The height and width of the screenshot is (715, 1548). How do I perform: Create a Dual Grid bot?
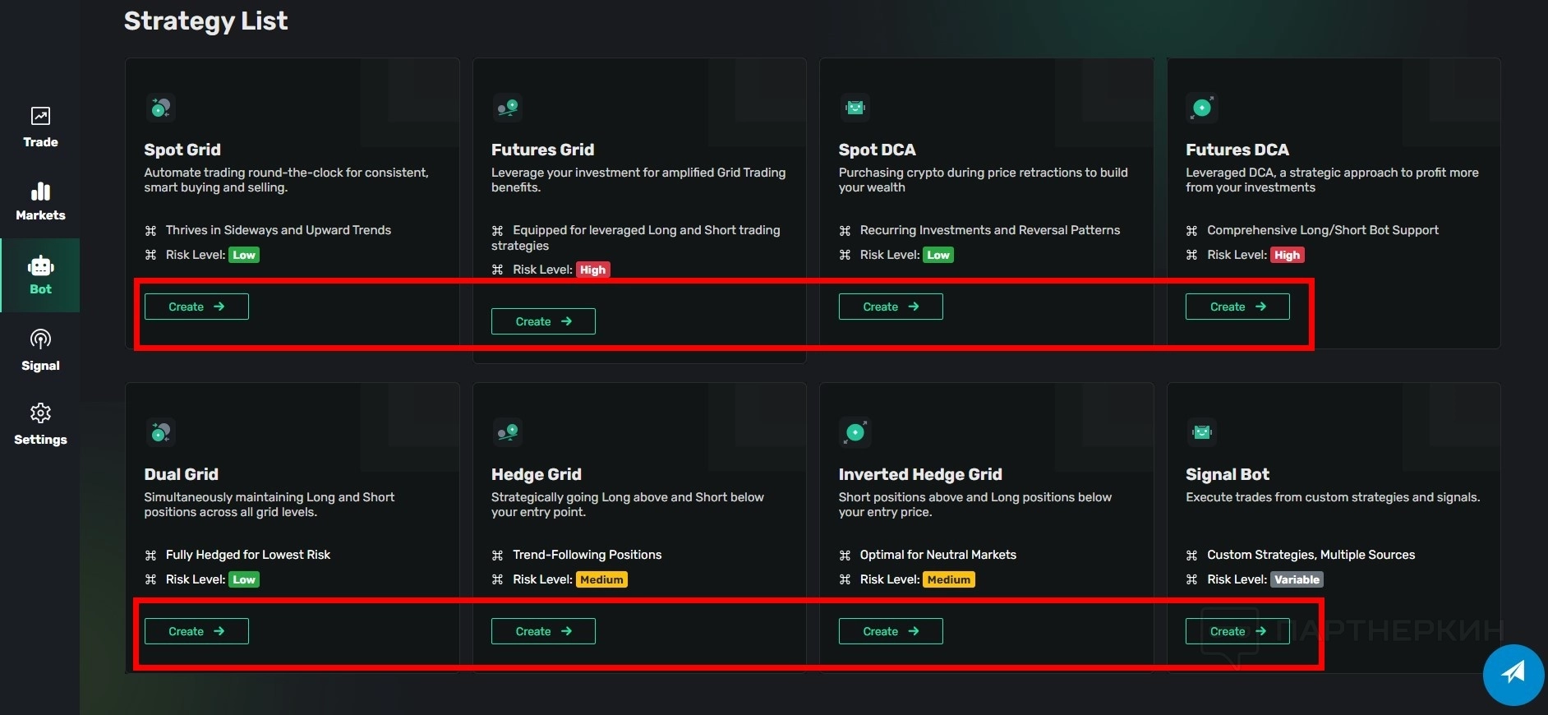pyautogui.click(x=196, y=631)
